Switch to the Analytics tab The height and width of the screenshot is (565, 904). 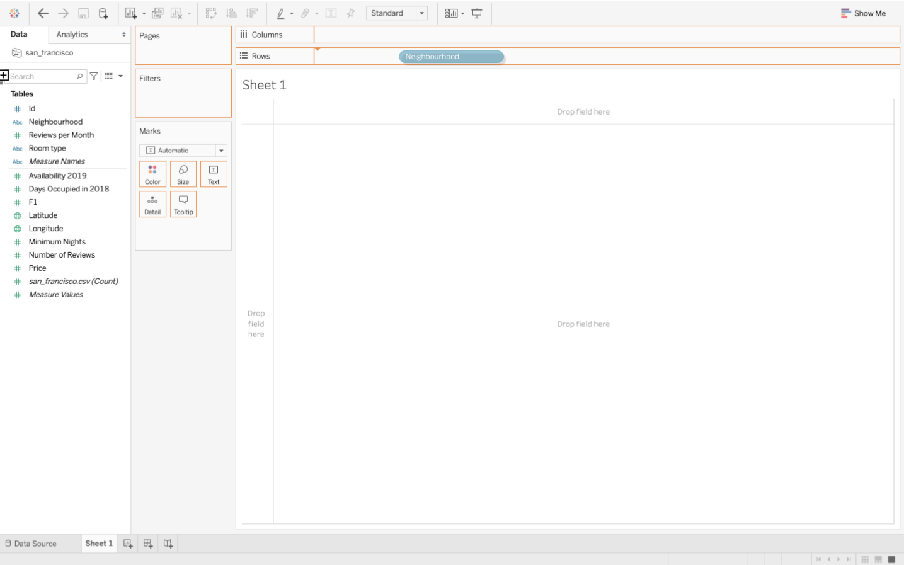[72, 35]
